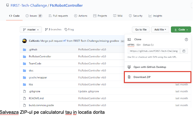Click folder icon beside FtcRobotController
Image resolution: width=193 pixels, height=116 pixels.
click(25, 57)
